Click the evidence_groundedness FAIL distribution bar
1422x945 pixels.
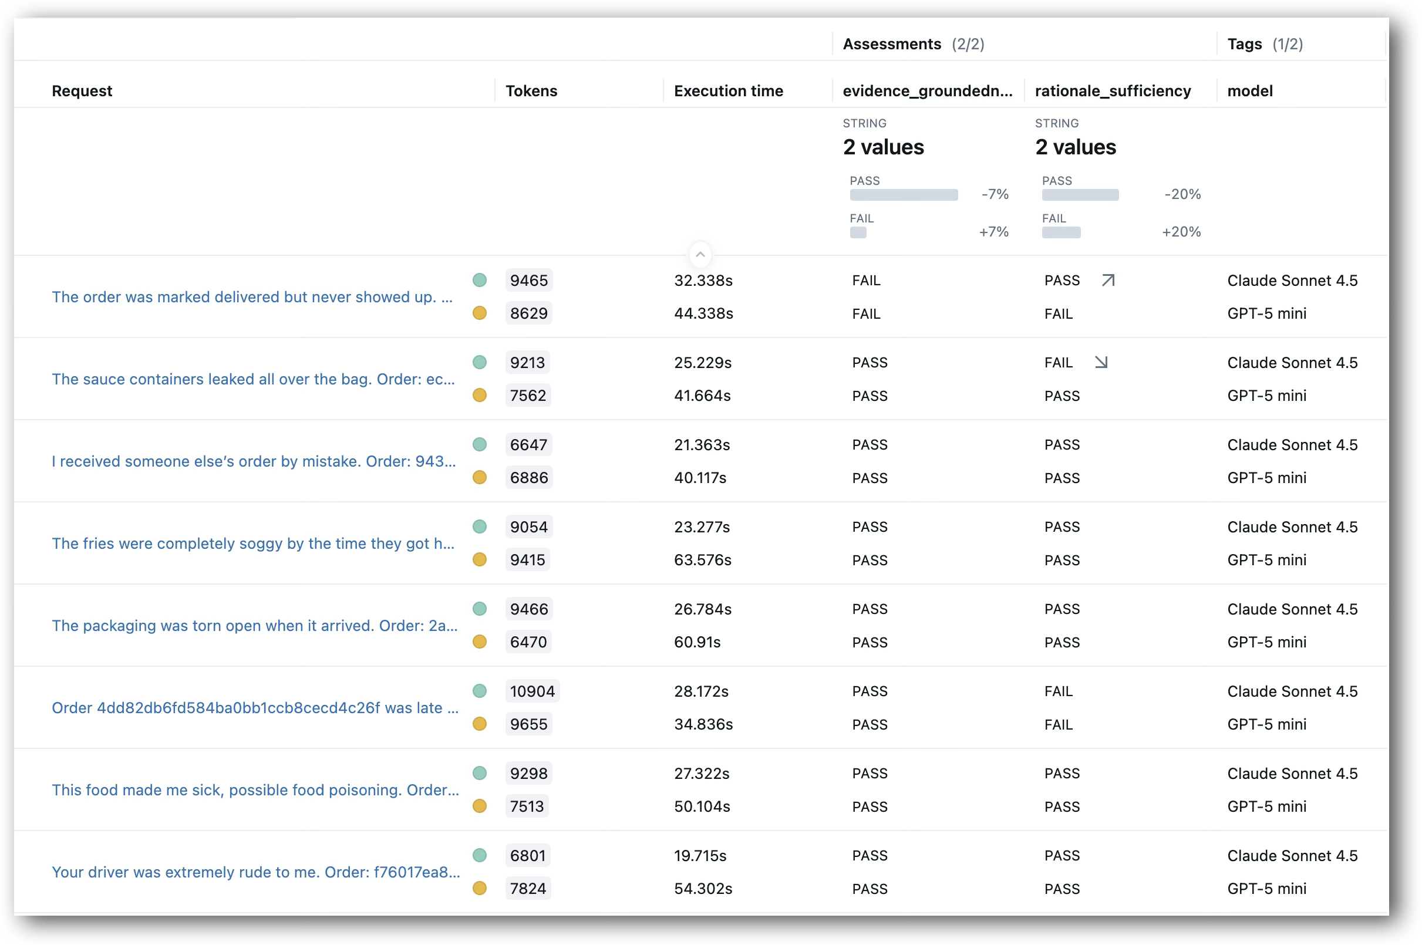[x=858, y=232]
